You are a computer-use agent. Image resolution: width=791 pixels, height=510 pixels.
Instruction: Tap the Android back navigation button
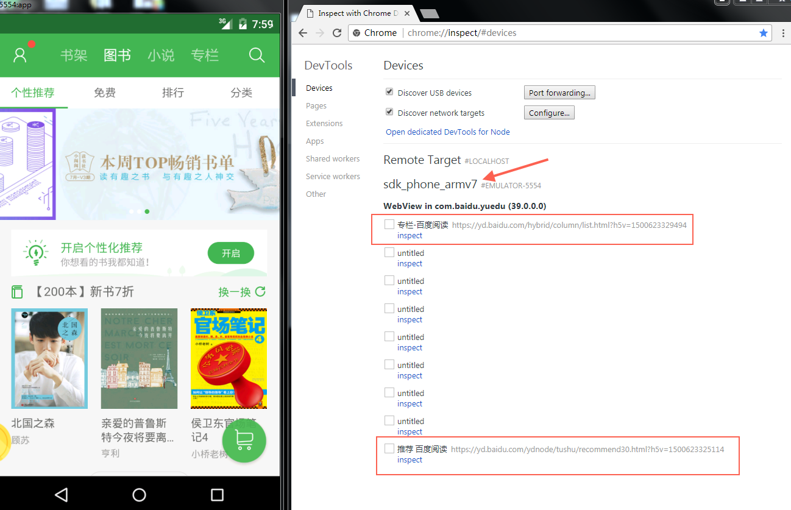coord(61,494)
